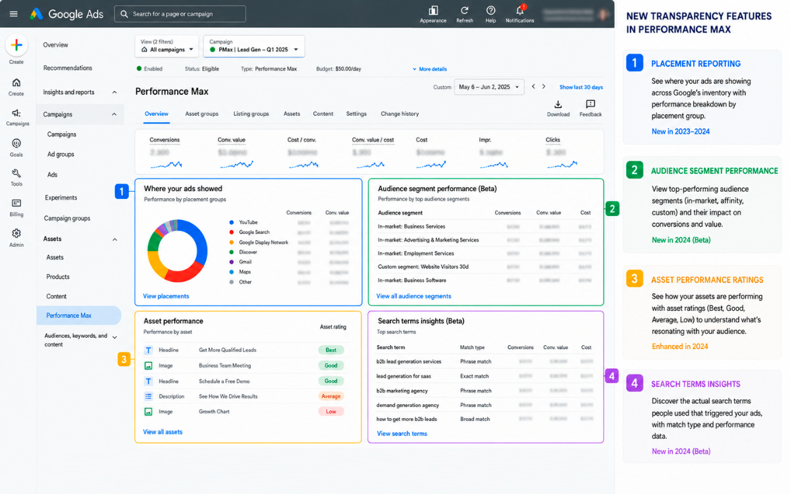
Task: Open Goals in the left rail
Action: pos(16,143)
